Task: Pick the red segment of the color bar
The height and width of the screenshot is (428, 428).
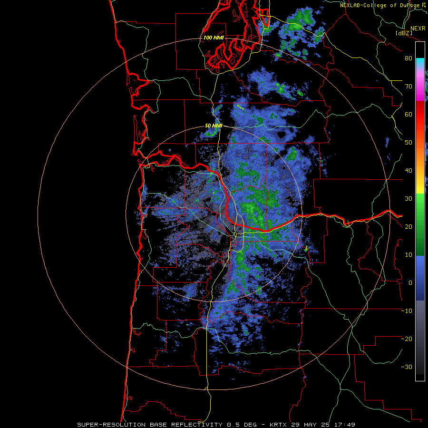Action: tap(420, 115)
